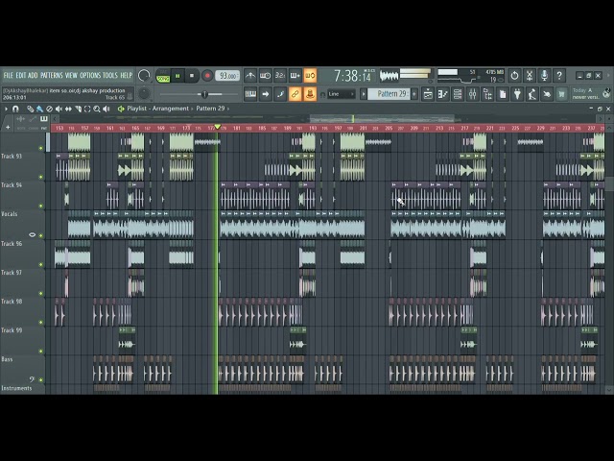
Task: Open the OPTIONS menu
Action: click(x=90, y=75)
